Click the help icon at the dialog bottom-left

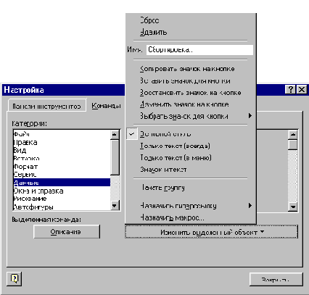tap(15, 279)
